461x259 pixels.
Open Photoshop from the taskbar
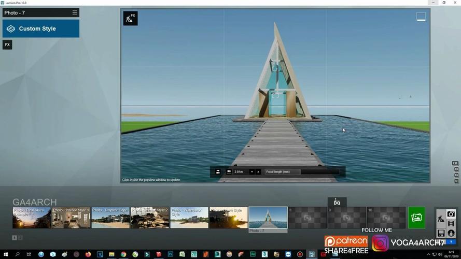[x=170, y=254]
